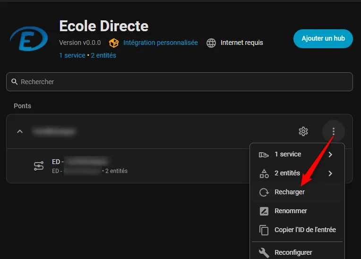Click the Ecole Directe logo
Viewport: 361px width, 259px height.
coord(29,38)
